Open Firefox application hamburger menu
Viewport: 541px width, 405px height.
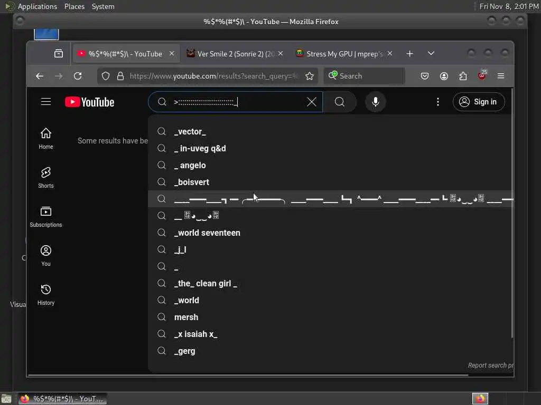(501, 76)
